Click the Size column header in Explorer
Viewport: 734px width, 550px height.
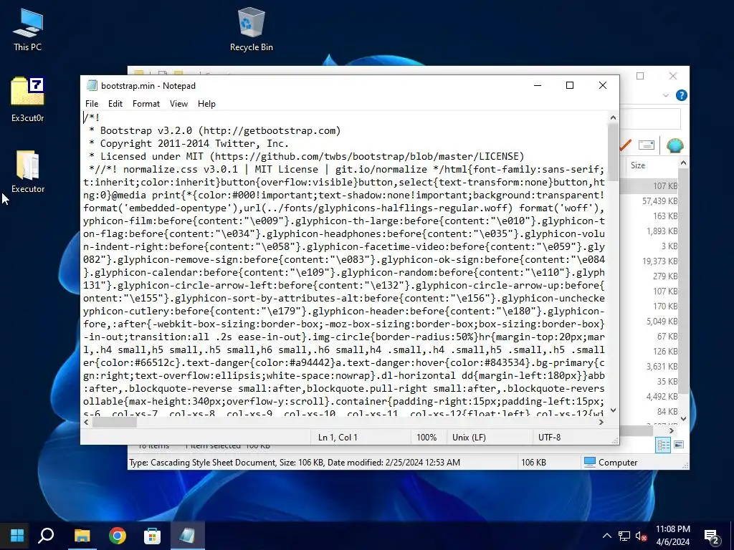point(637,165)
